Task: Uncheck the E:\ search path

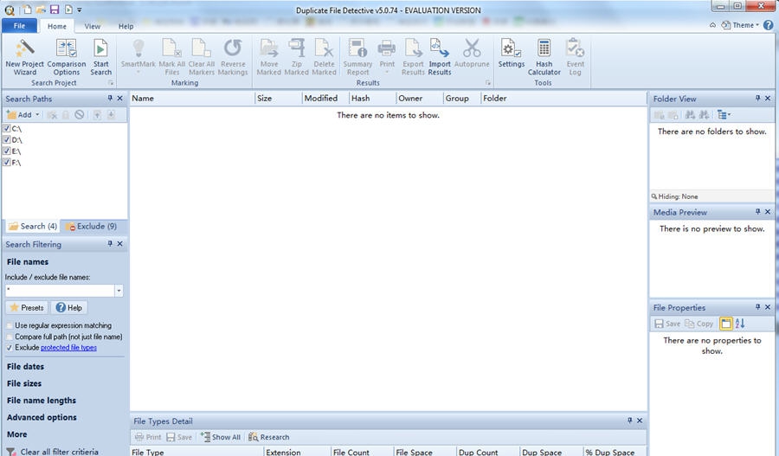Action: click(6, 151)
